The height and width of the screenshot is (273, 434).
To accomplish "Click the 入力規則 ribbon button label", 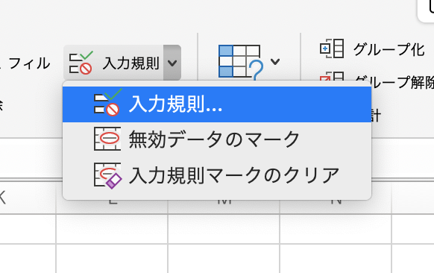I will pos(130,63).
